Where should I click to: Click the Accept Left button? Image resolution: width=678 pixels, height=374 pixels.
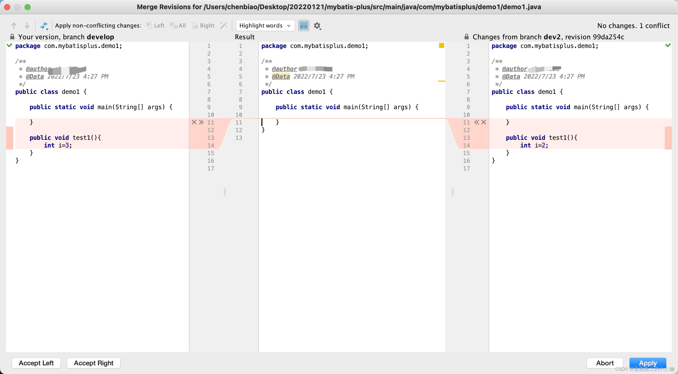(x=36, y=363)
